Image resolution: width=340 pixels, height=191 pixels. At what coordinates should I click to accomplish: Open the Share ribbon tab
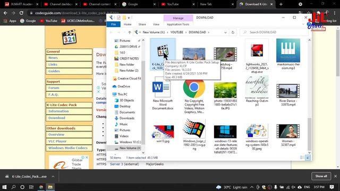[142, 24]
